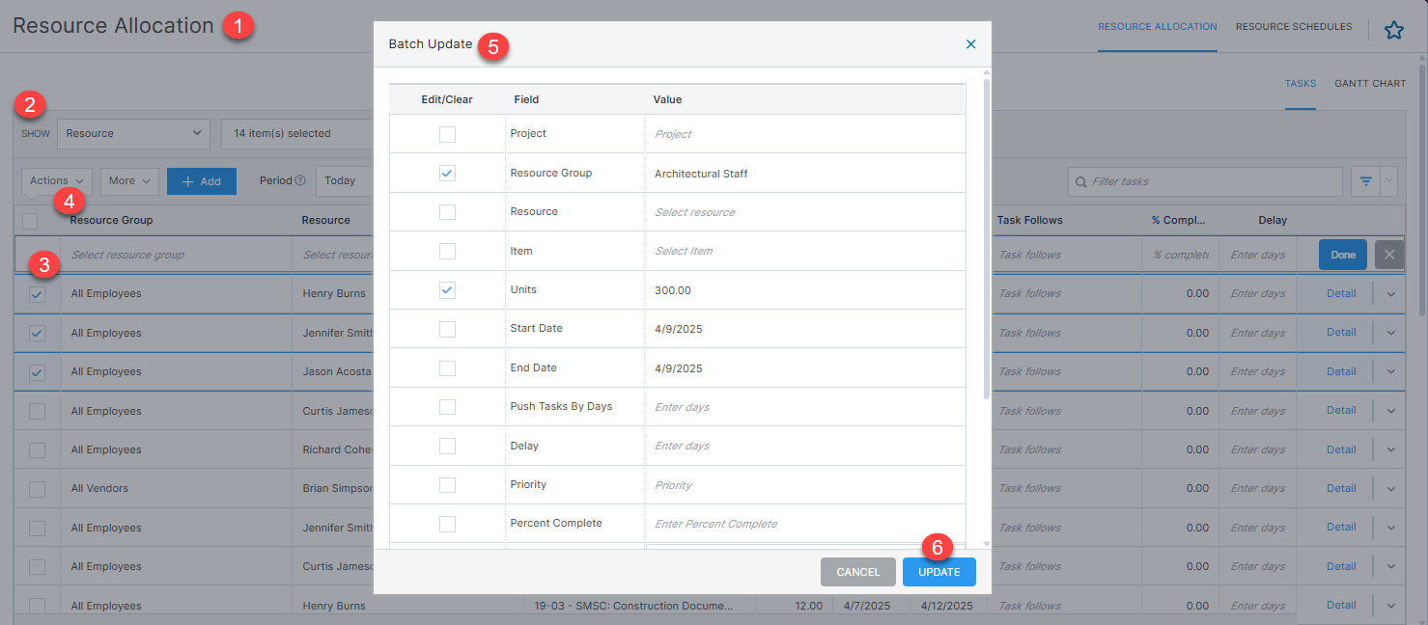This screenshot has width=1428, height=625.
Task: Open the filter funnel icon menu
Action: (x=1366, y=181)
